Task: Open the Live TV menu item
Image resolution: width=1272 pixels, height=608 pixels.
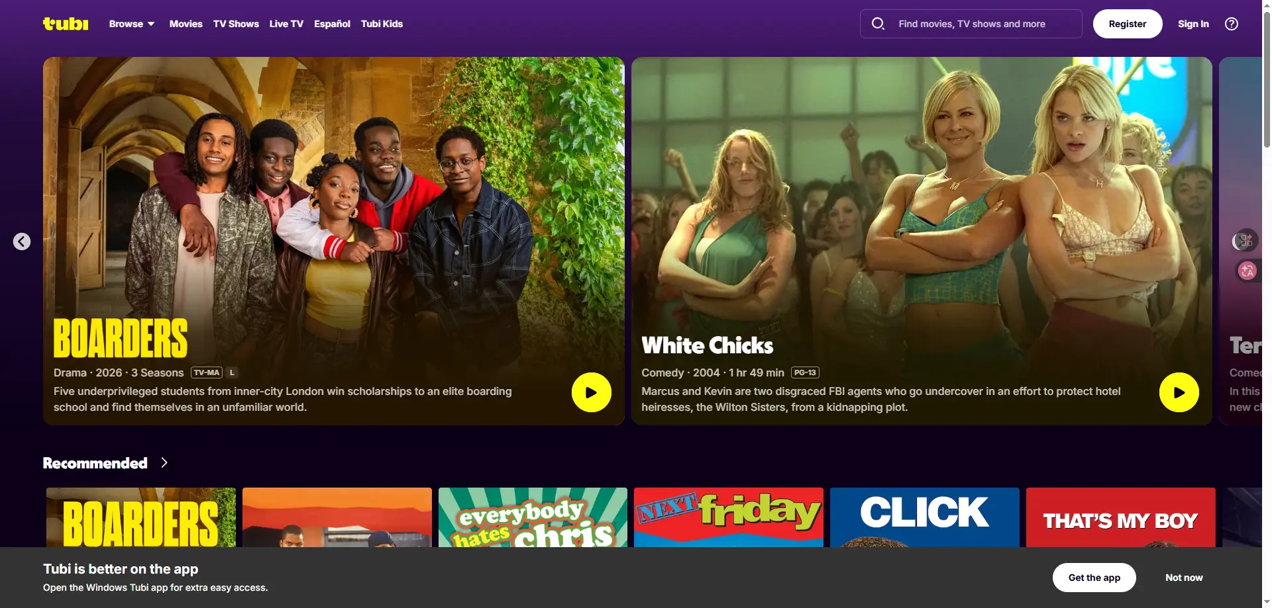Action: click(286, 24)
